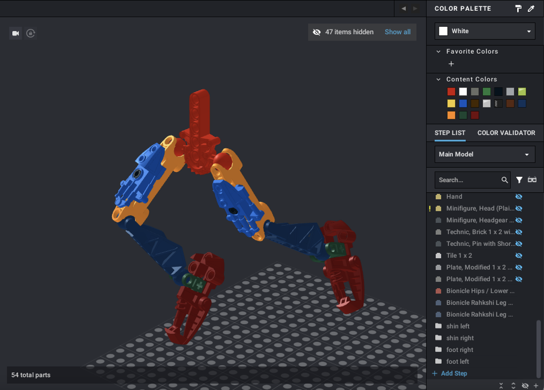
Task: Pick the dark red swatch in third row
Action: tap(475, 116)
